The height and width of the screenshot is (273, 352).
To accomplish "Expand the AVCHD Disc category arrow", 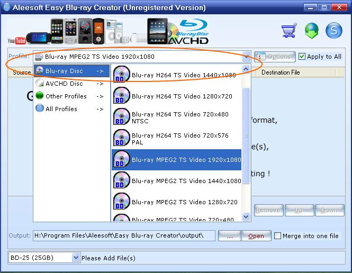I will 100,84.
